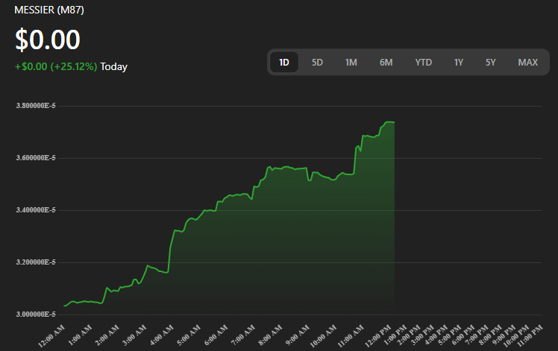This screenshot has height=351, width=558.
Task: Click the 3.200000E-5 y-axis label
Action: click(36, 262)
